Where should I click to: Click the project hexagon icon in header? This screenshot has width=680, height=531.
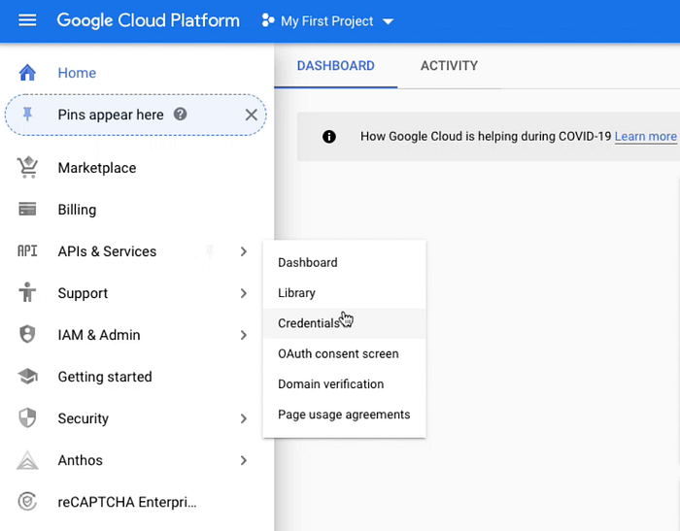tap(268, 20)
